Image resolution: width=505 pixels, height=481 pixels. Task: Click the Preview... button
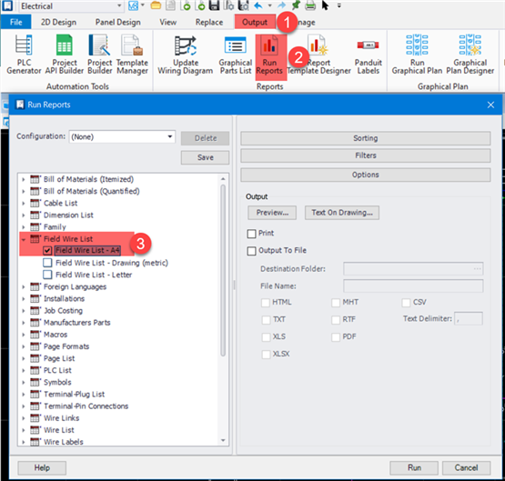(272, 213)
